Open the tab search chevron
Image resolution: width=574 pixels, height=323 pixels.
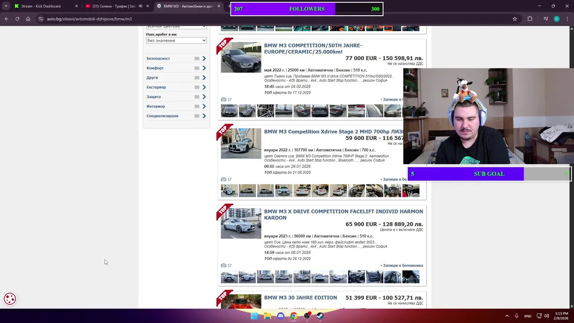[x=6, y=6]
